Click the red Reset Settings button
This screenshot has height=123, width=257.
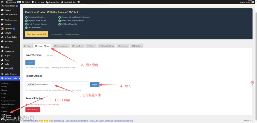coord(33,110)
